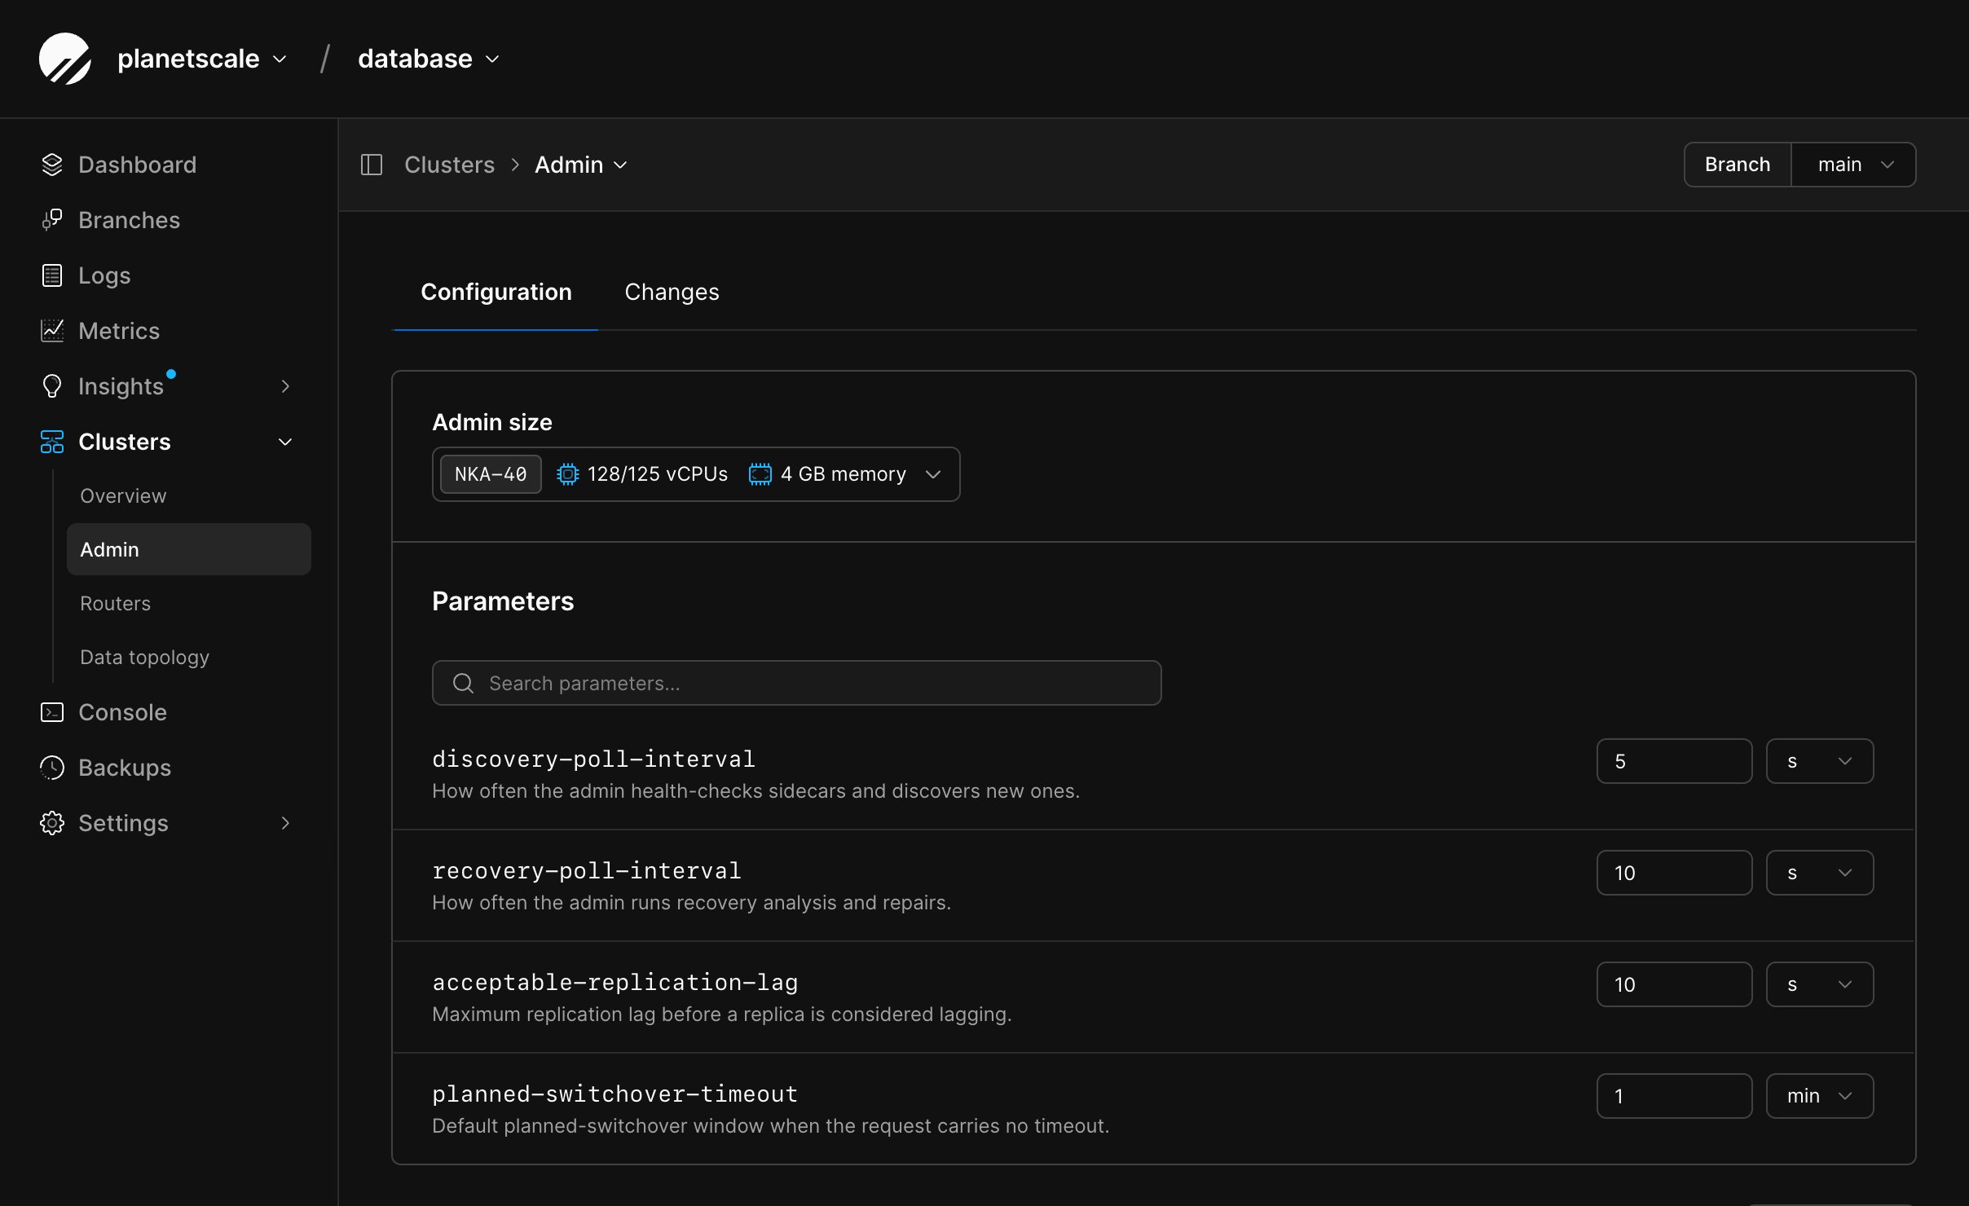Toggle the sidebar panel icon
This screenshot has width=1969, height=1206.
coord(372,165)
